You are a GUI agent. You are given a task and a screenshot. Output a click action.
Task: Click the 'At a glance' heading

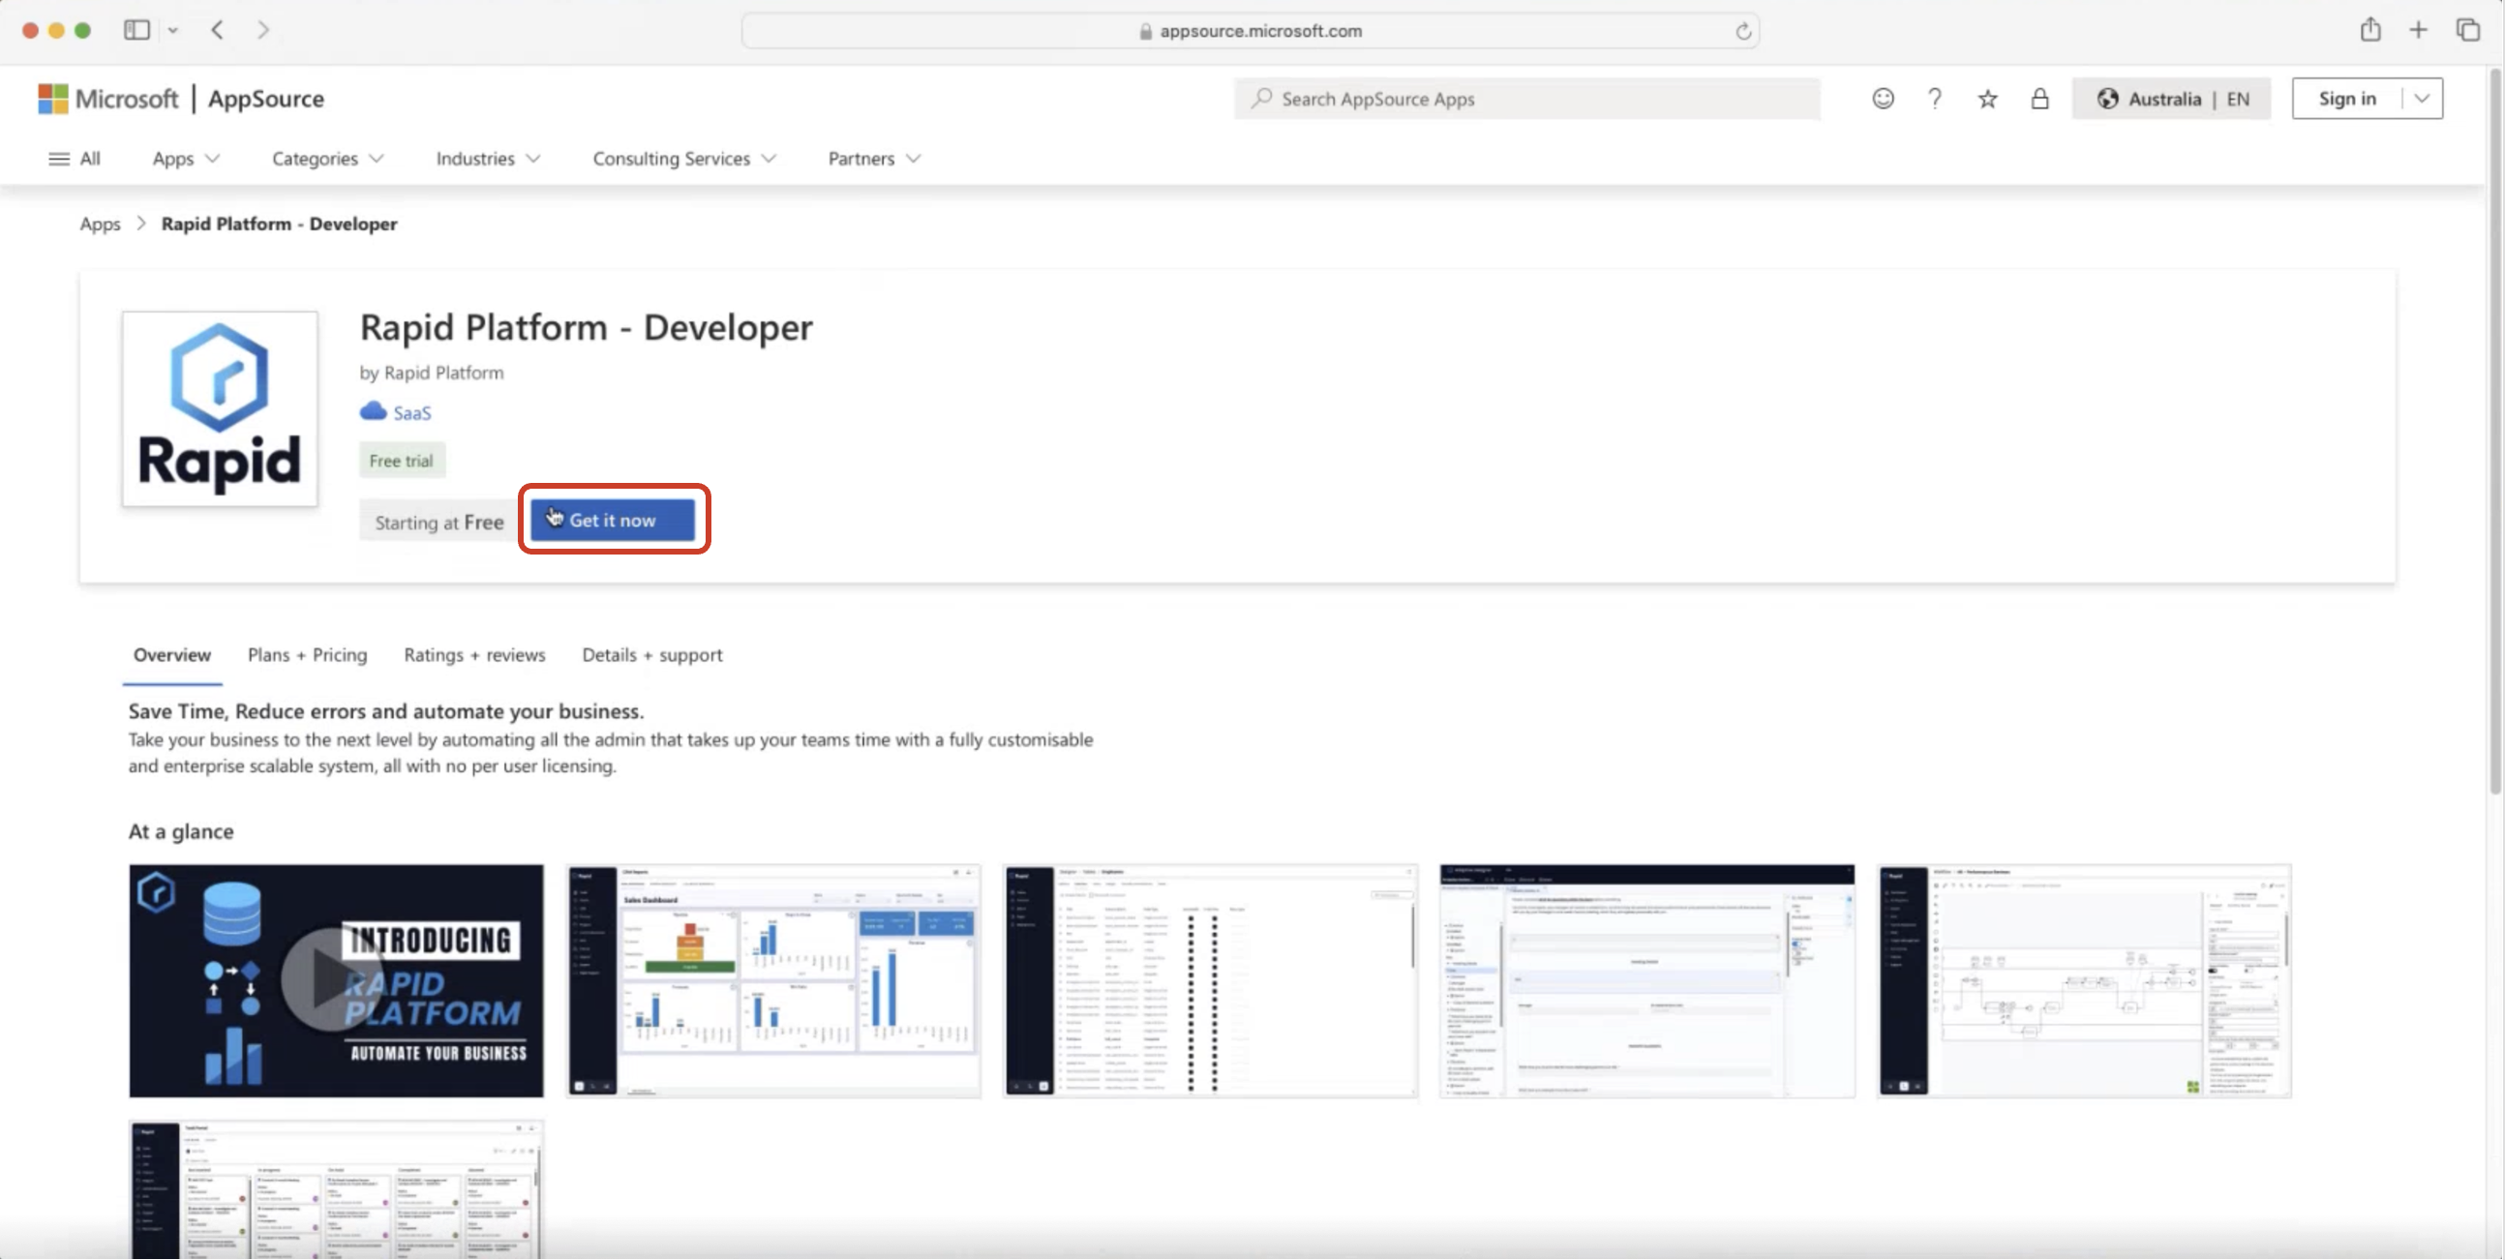(x=181, y=831)
